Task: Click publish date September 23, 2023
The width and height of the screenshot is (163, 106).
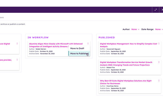Action: pos(118,70)
